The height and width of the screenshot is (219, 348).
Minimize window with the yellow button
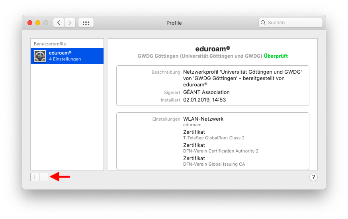(38, 23)
